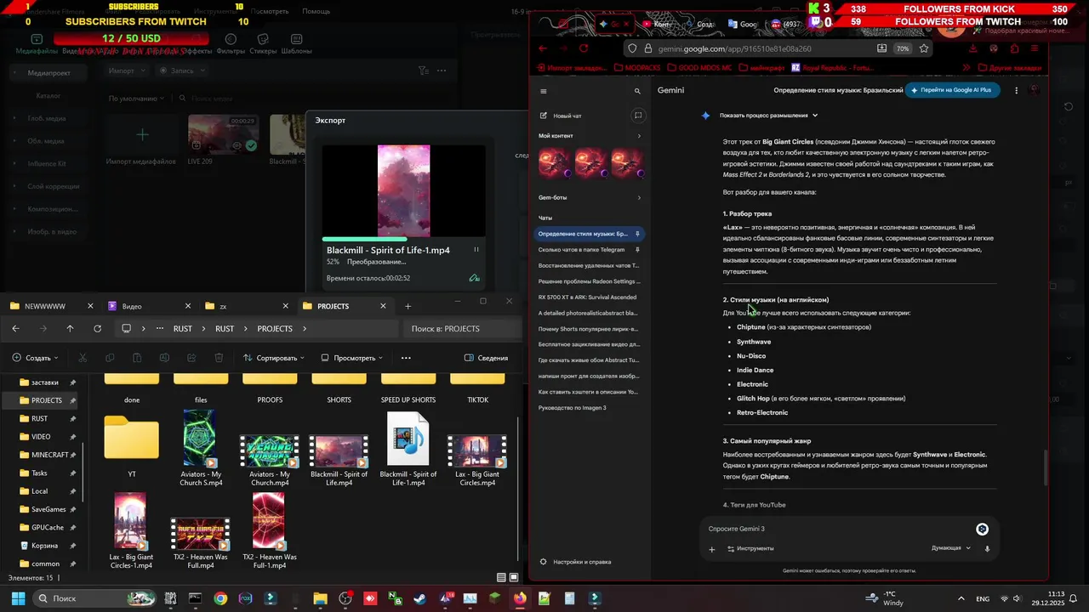The height and width of the screenshot is (612, 1089).
Task: Open chat Руководство по Imagen 3
Action: 588,408
